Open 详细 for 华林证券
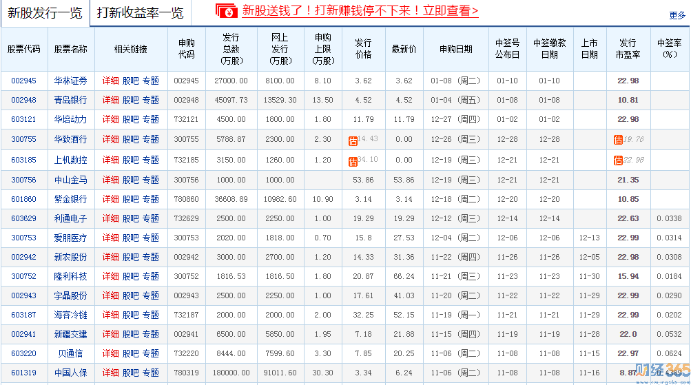Screen dimensions: 691x385 pos(111,81)
